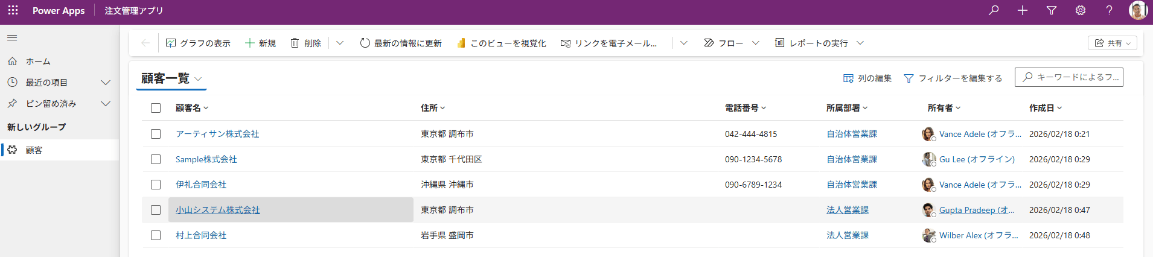Viewport: 1153px width, 257px height.
Task: Click the search magnifier in header
Action: coord(994,10)
